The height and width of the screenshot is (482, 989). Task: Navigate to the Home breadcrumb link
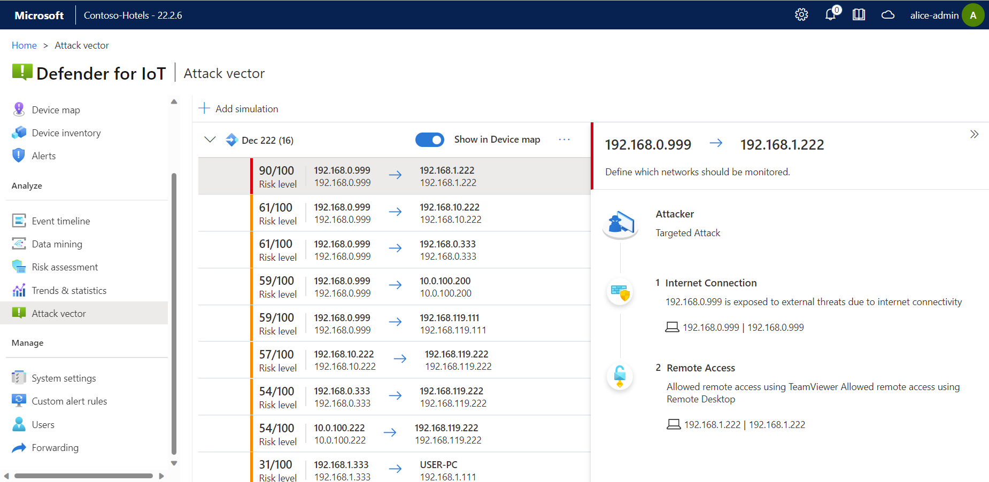pos(24,45)
